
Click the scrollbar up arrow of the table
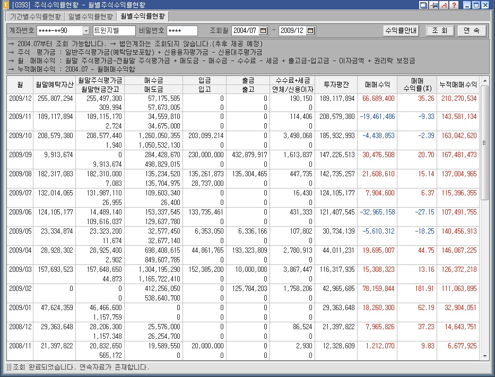[x=484, y=81]
